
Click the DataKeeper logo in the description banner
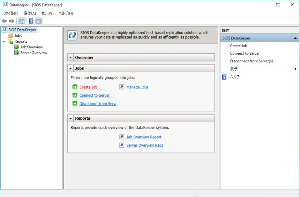[x=72, y=35]
